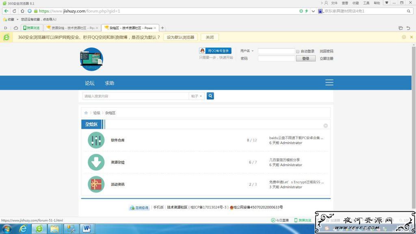This screenshot has height=234, width=416.
Task: Click 您还没有收藏，点击导入 link
Action: 39,19
